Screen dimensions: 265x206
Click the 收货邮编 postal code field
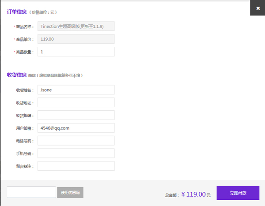[x=76, y=115]
